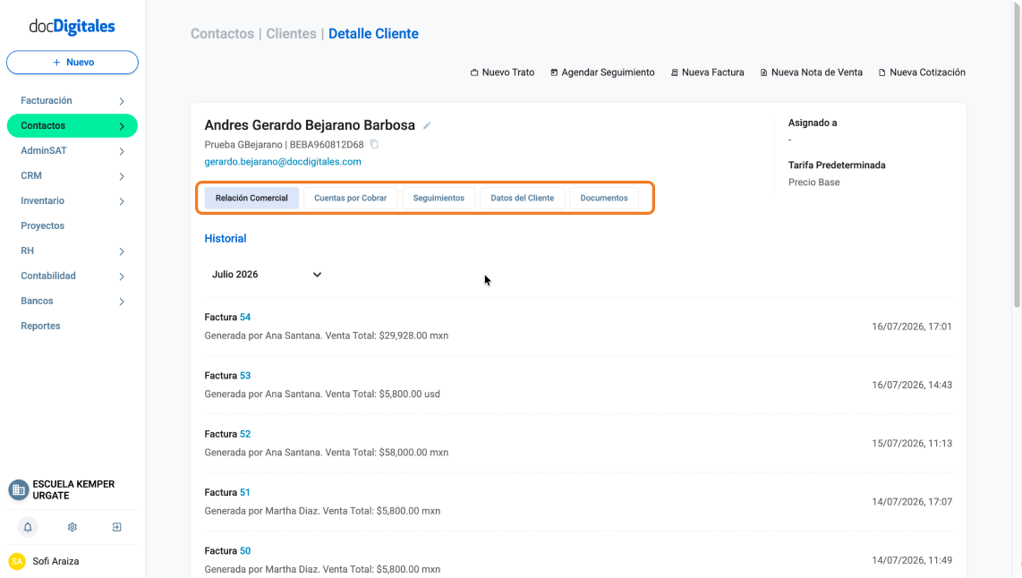This screenshot has height=578, width=1022.
Task: Click timestamp 14/07/2026, 17:07
Action: coord(912,502)
